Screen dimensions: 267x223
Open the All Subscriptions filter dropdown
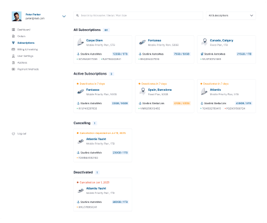tap(231, 16)
